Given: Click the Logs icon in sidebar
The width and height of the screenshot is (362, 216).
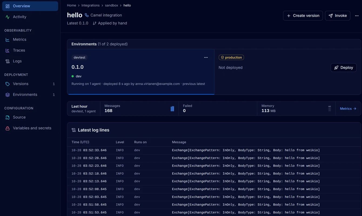Looking at the screenshot, I should point(8,61).
